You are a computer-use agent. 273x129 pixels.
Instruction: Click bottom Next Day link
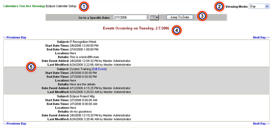(x=261, y=124)
